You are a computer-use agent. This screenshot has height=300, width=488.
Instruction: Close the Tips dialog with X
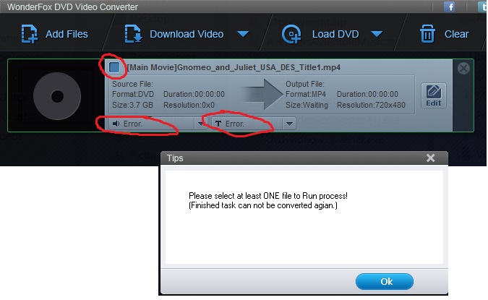click(430, 158)
